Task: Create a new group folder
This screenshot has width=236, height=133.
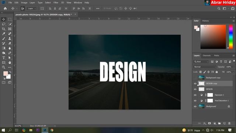Action: pos(219,123)
